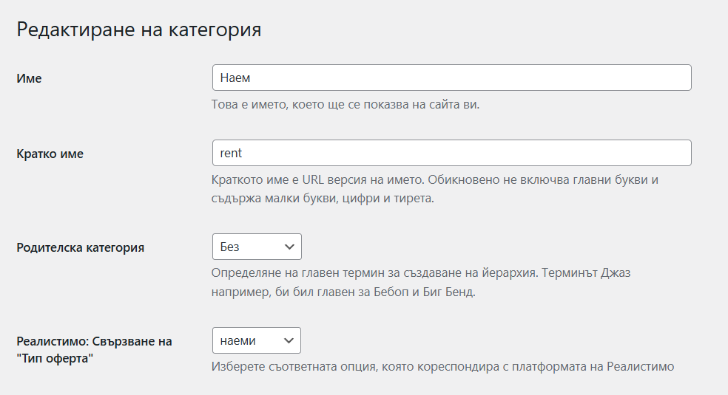
Task: Click the chevron arrow of the "наеми" select
Action: [x=288, y=340]
